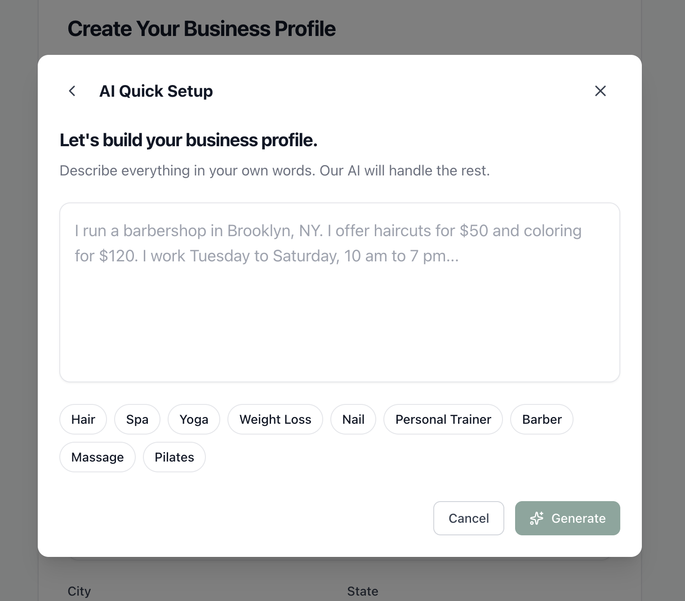The image size is (685, 601).
Task: Click the City field label behind the dialog
Action: 79,591
